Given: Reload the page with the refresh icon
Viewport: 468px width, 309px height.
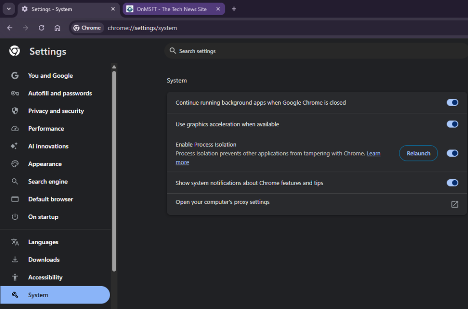Looking at the screenshot, I should point(42,28).
